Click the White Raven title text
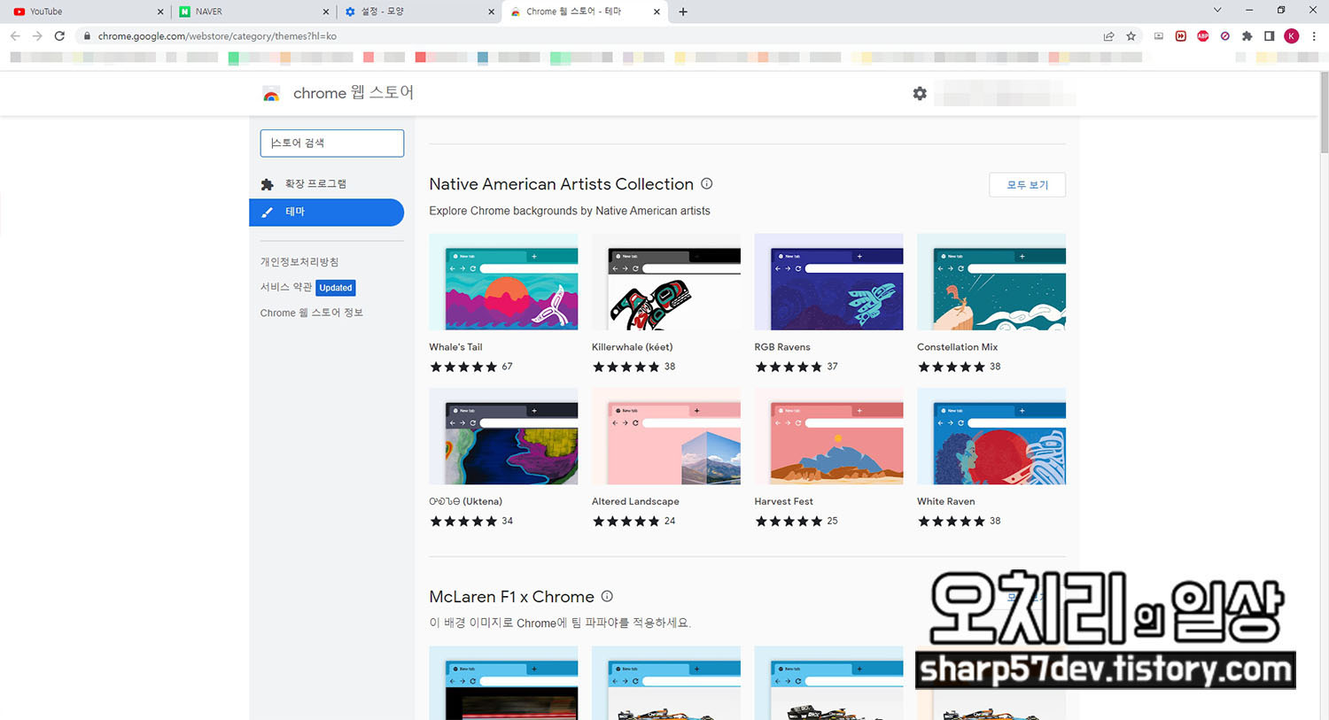The image size is (1329, 720). [945, 501]
